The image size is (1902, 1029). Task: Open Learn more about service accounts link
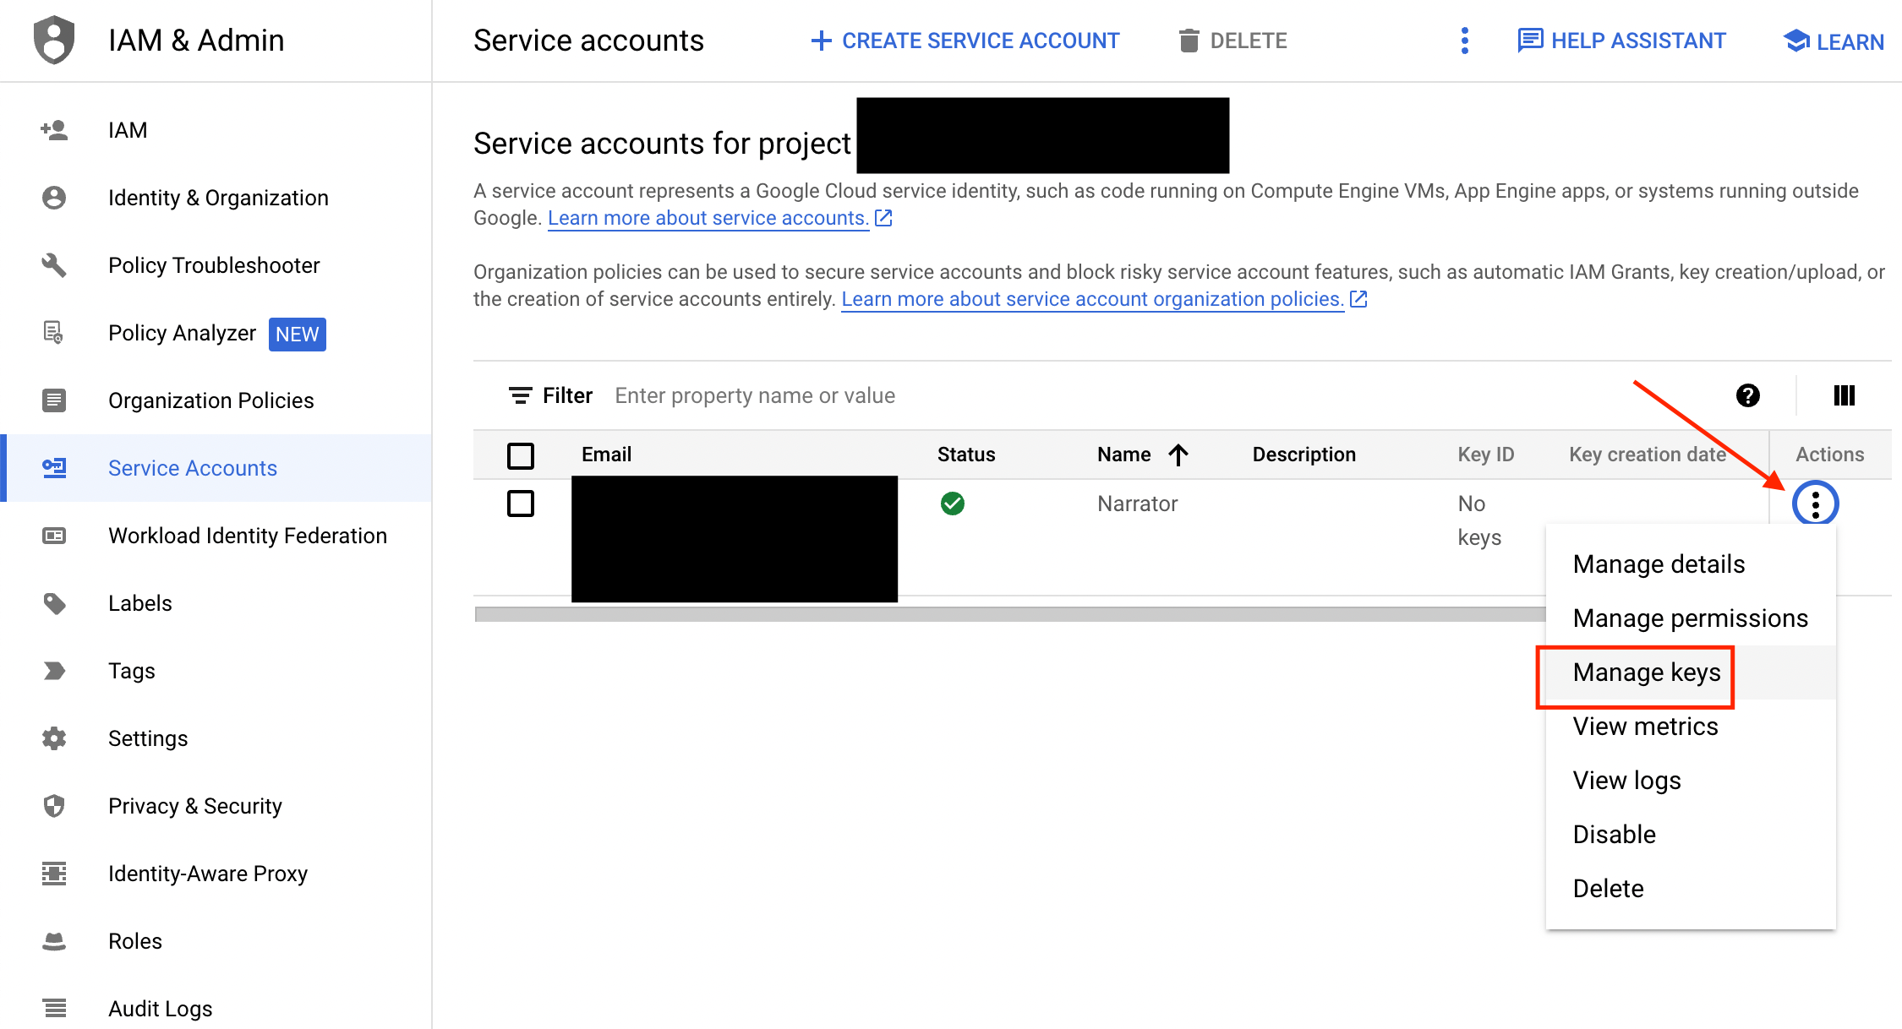click(x=708, y=218)
